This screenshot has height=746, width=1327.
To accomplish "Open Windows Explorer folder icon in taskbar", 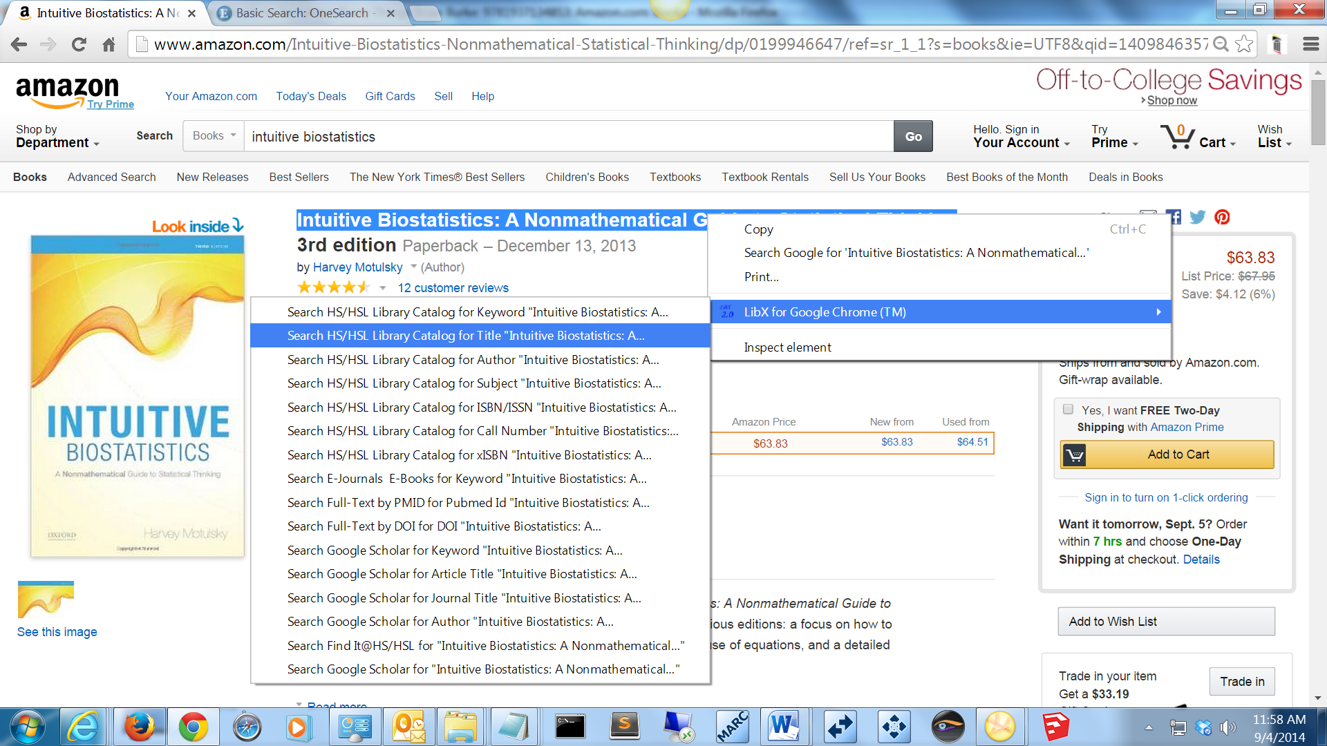I will point(461,727).
